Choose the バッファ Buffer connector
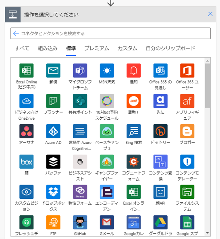This screenshot has height=239, width=220. coord(53,162)
